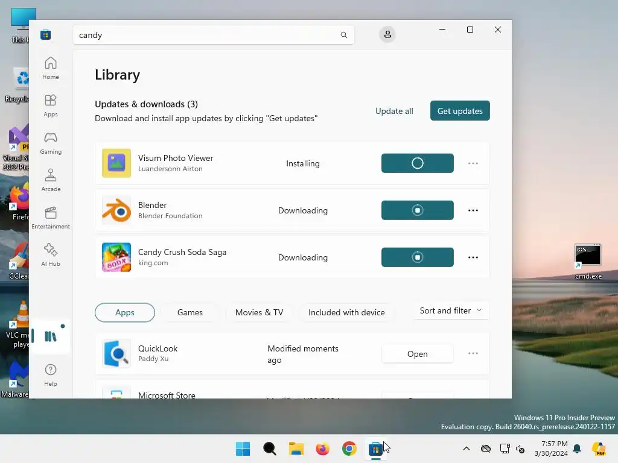The width and height of the screenshot is (618, 463).
Task: Click the search field containing candy
Action: (213, 34)
